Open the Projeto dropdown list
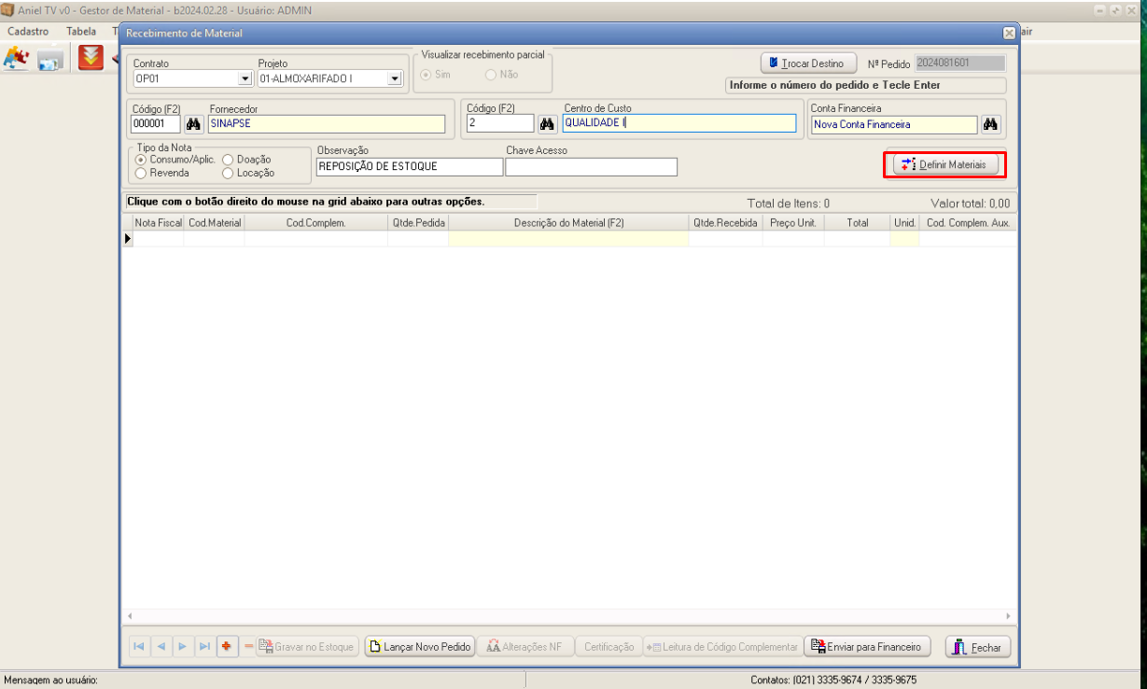The height and width of the screenshot is (689, 1147). click(x=394, y=79)
